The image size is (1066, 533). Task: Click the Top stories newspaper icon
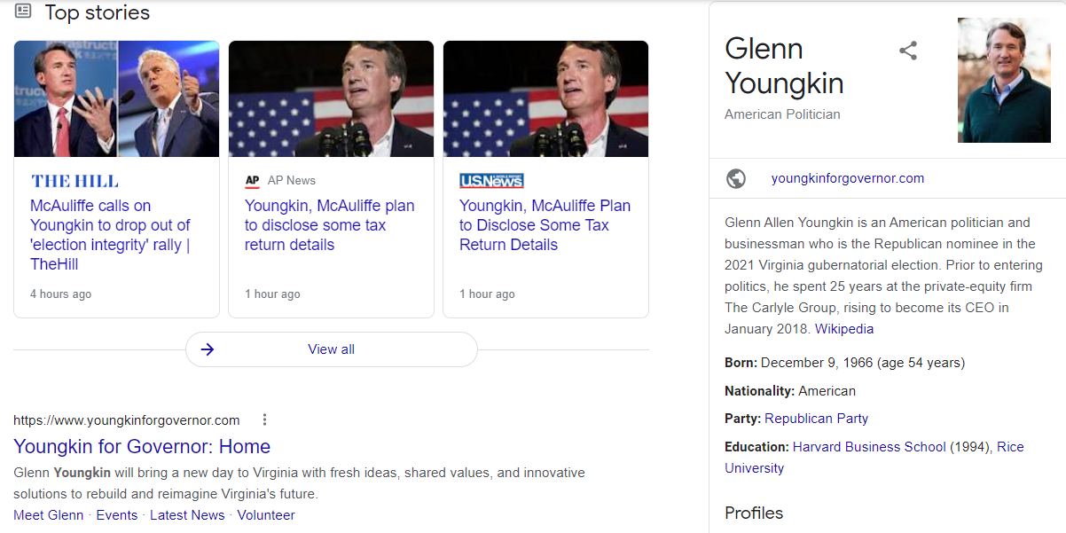point(23,12)
